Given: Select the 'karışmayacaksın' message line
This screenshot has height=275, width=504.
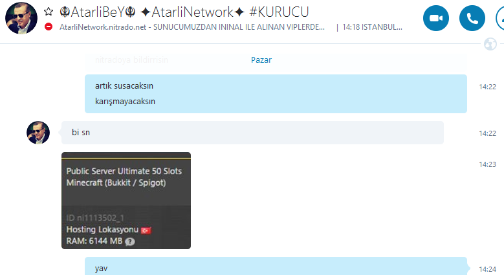Looking at the screenshot, I should tap(125, 102).
